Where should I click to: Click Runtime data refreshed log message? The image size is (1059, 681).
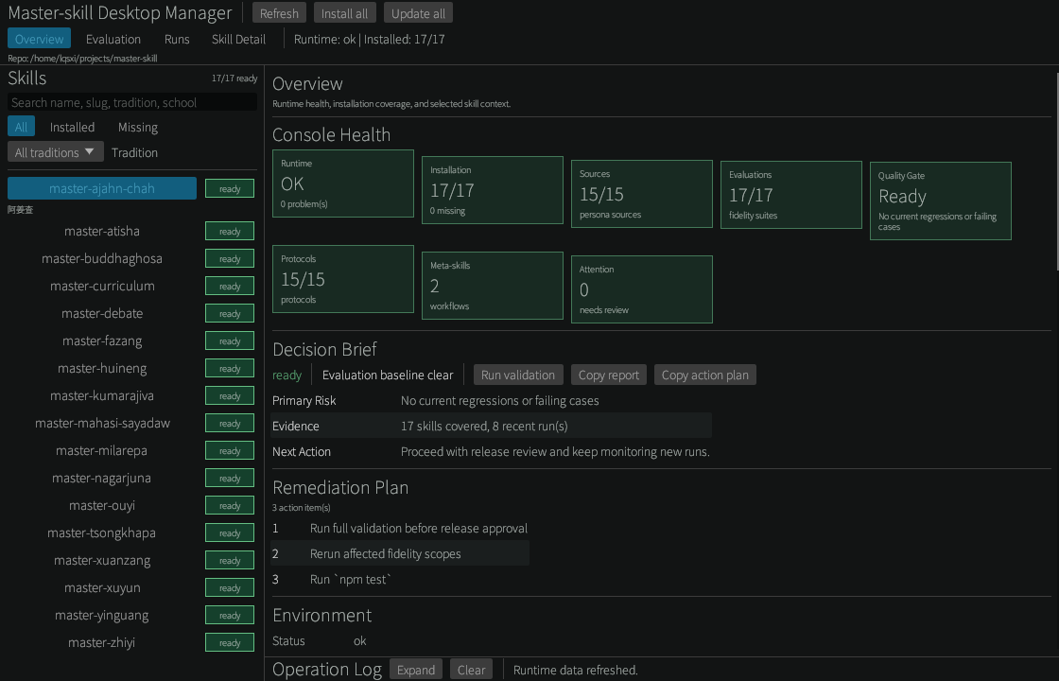click(x=576, y=670)
